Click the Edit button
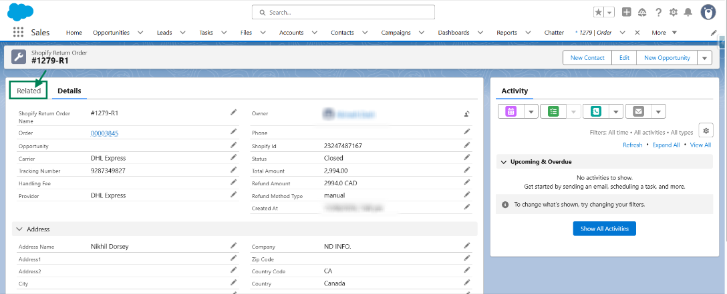727x294 pixels. (625, 58)
